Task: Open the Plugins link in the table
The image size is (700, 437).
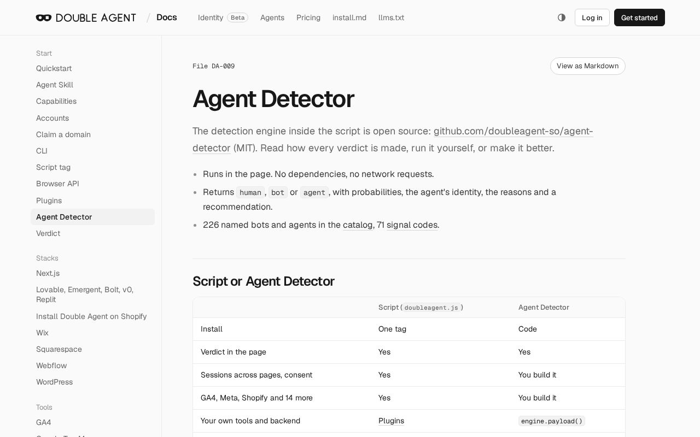Action: pos(391,421)
